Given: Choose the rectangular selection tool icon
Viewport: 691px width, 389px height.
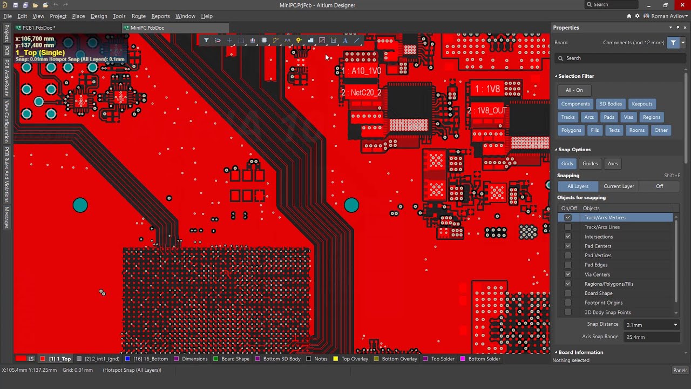Looking at the screenshot, I should tap(241, 41).
